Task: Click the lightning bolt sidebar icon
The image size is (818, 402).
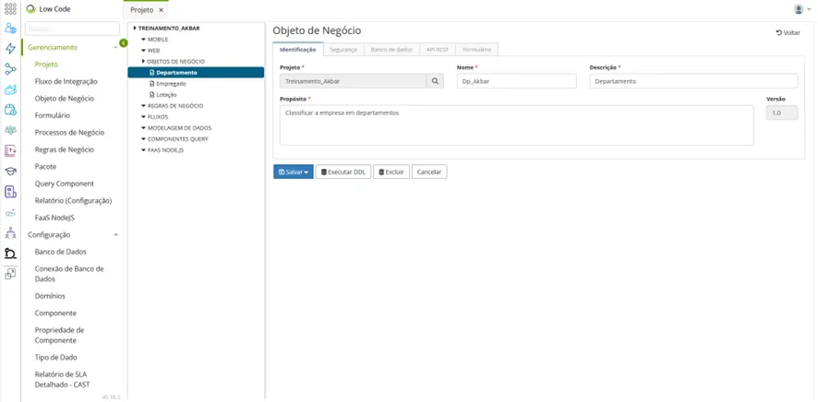Action: click(x=10, y=49)
